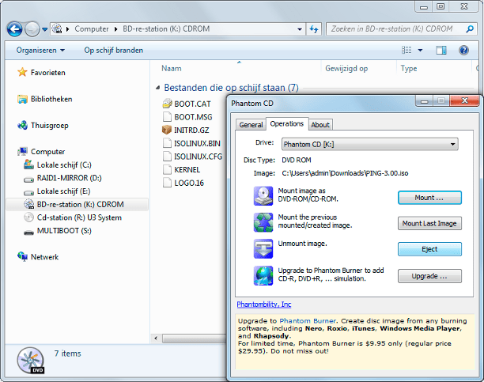Select the ISOLINUX.BIN file icon
Viewport: 484px width, 382px height.
pyautogui.click(x=167, y=143)
